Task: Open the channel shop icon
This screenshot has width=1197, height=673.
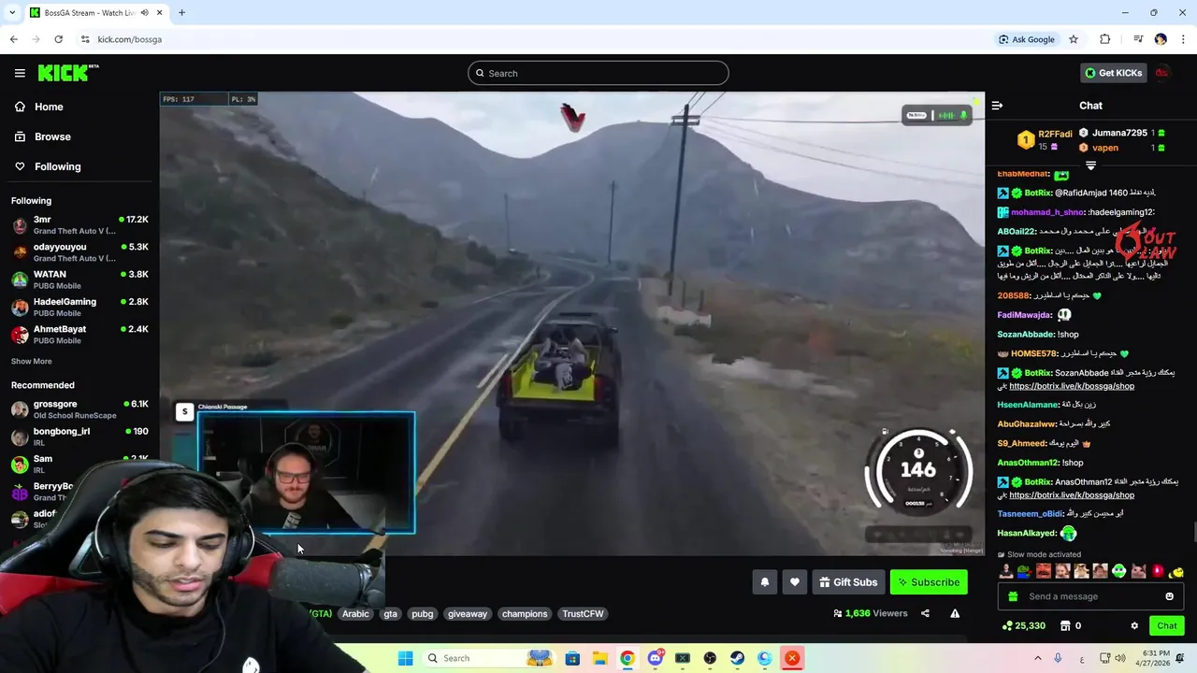Action: 1065,625
